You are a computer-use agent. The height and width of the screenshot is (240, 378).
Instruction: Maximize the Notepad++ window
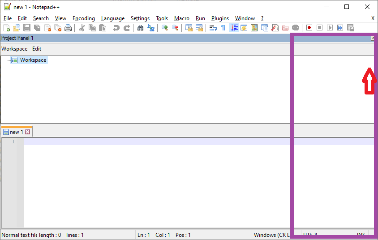(x=346, y=7)
